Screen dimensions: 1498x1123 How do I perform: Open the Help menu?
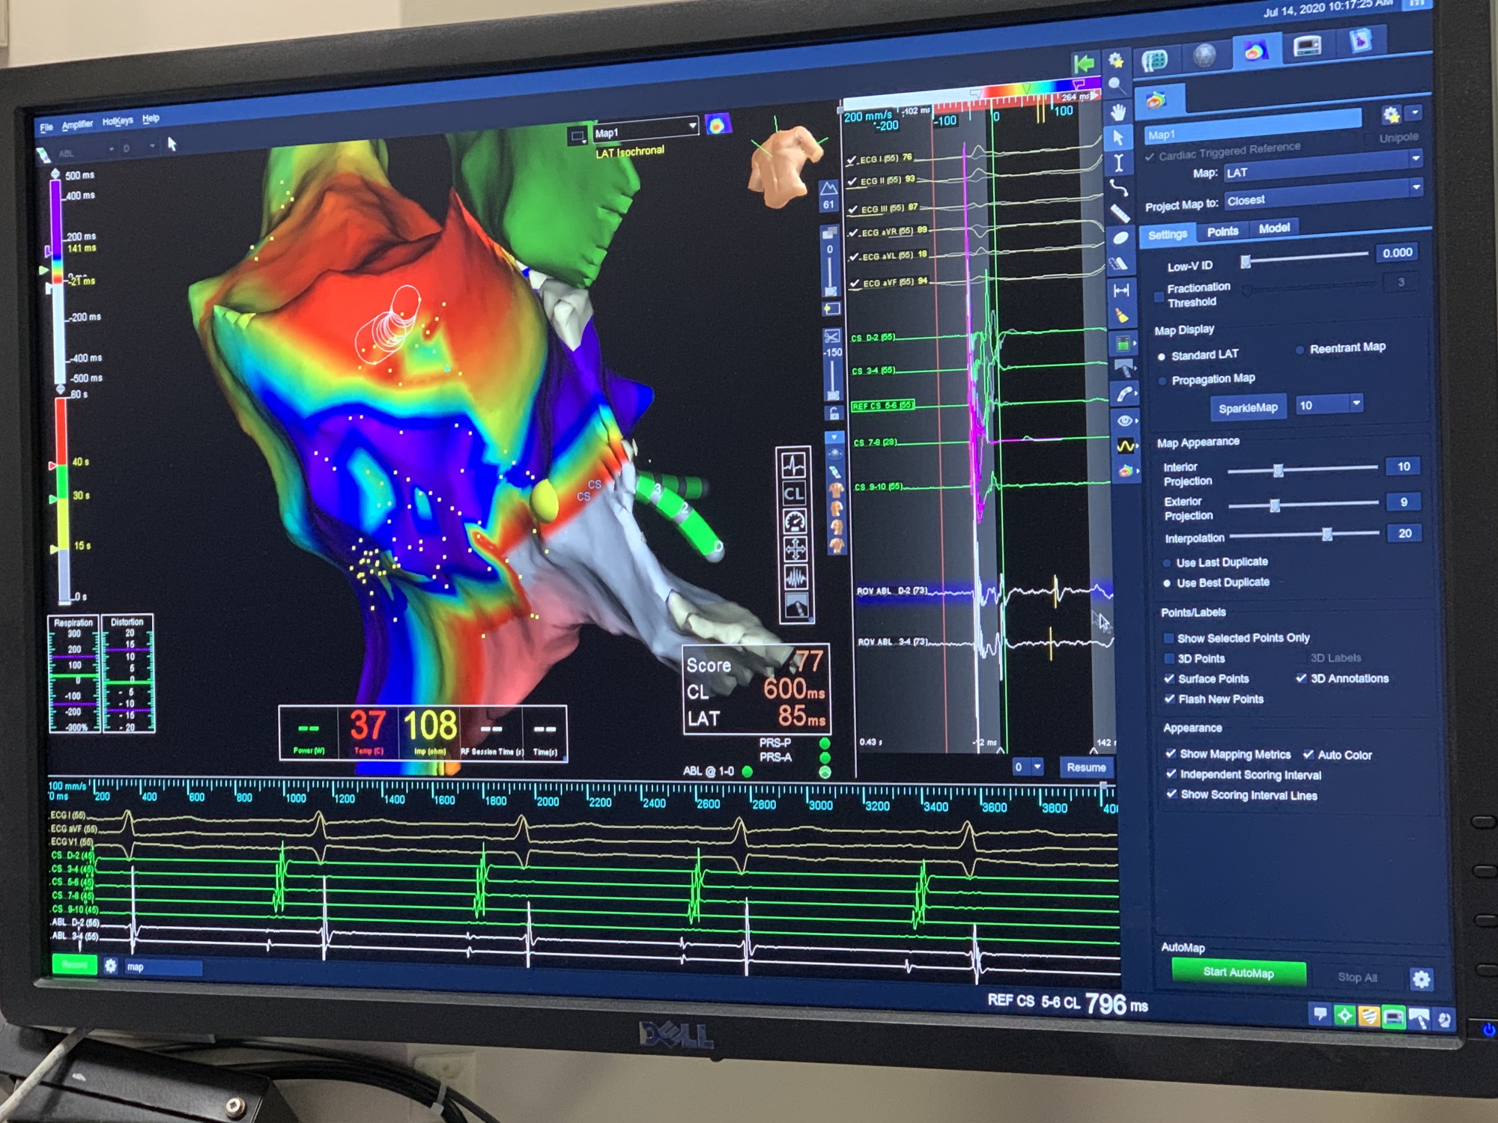pyautogui.click(x=151, y=118)
